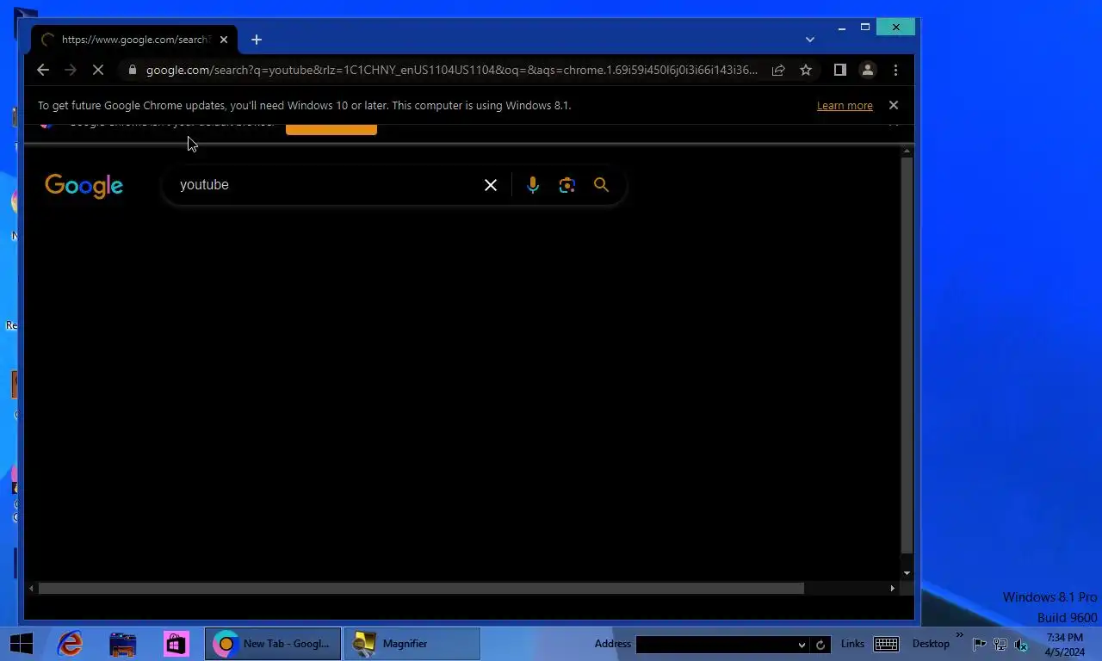Image resolution: width=1102 pixels, height=661 pixels.
Task: Open the touch keyboard icon
Action: click(886, 644)
